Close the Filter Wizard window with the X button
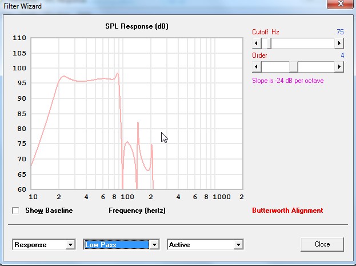The height and width of the screenshot is (266, 356). coord(340,3)
